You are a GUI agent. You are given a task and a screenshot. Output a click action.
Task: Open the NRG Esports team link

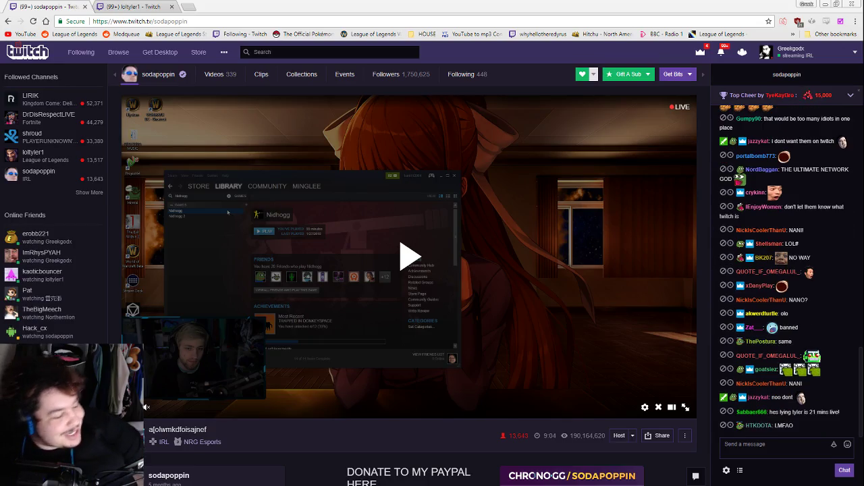click(x=202, y=442)
